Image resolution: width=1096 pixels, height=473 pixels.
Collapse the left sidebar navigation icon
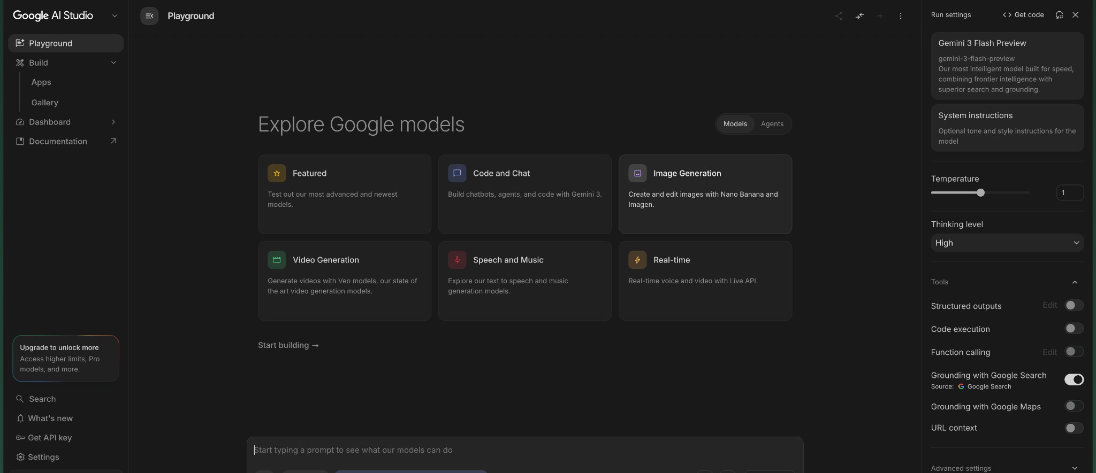149,16
